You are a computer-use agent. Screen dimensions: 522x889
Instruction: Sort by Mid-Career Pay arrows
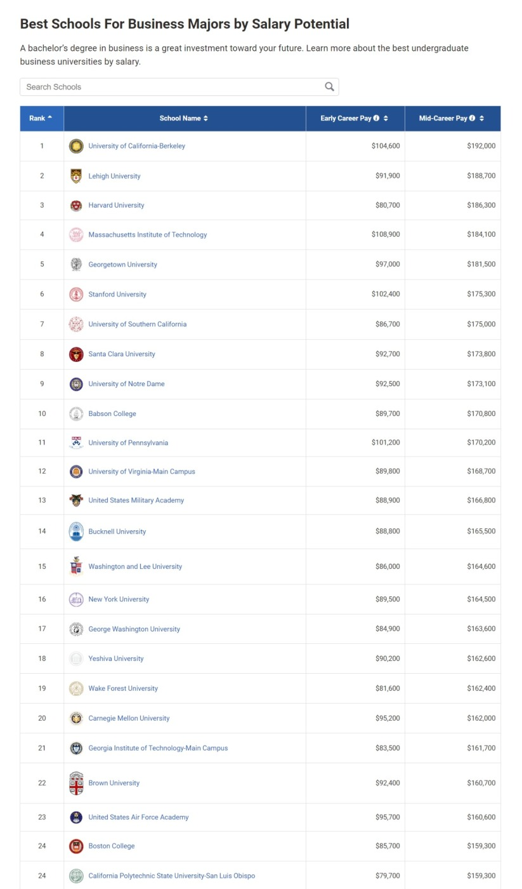click(481, 118)
